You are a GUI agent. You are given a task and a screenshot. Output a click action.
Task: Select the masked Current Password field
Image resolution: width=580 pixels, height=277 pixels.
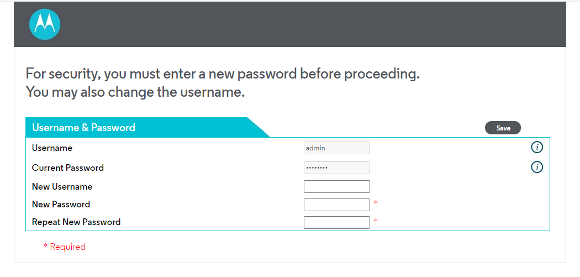336,168
